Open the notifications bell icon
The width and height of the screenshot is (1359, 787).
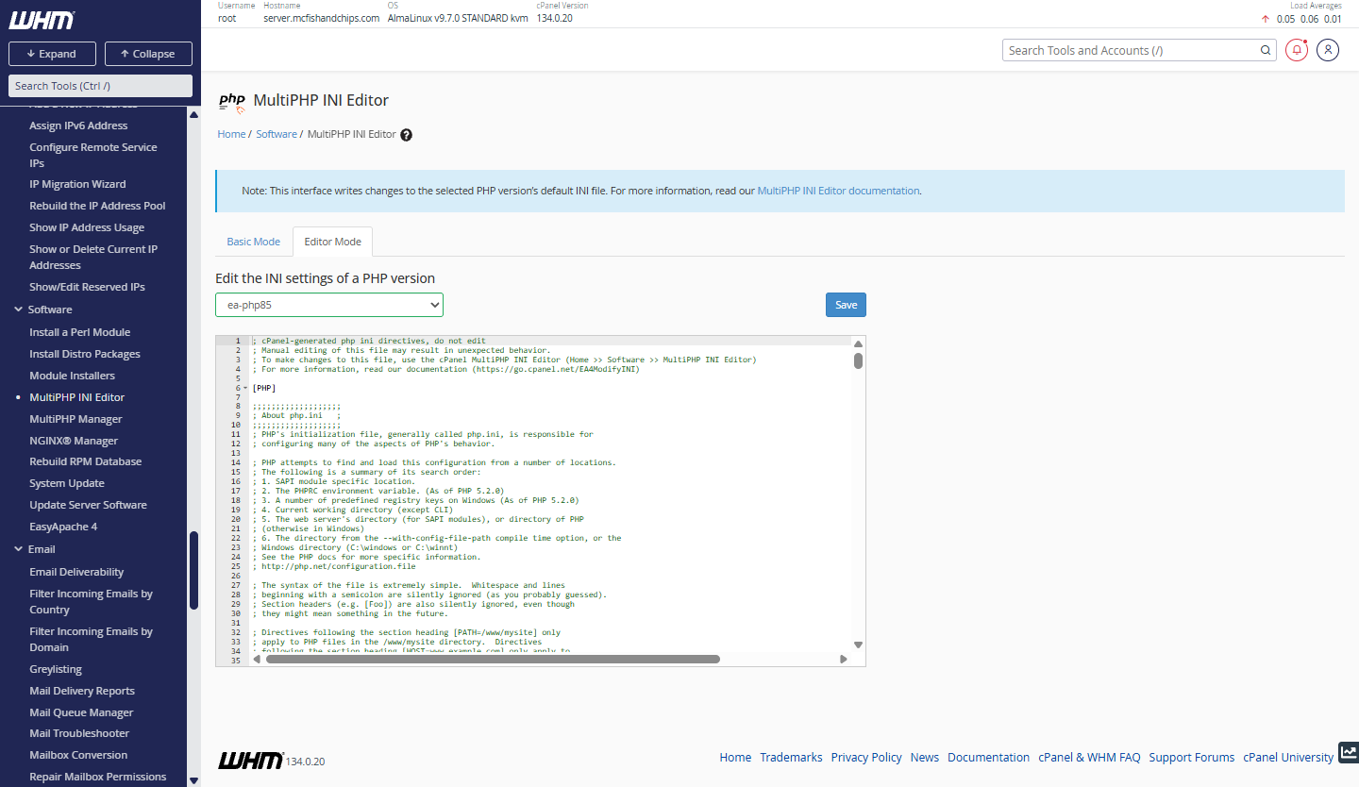[1297, 50]
